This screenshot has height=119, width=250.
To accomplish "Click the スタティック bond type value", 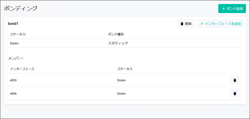I will pyautogui.click(x=118, y=43).
